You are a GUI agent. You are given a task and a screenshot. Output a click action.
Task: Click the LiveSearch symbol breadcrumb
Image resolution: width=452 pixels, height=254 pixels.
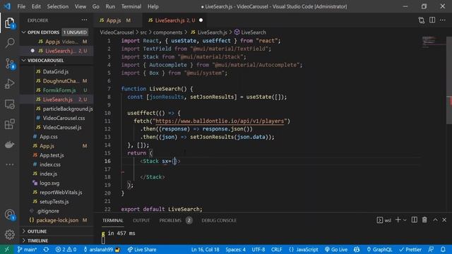(x=250, y=32)
